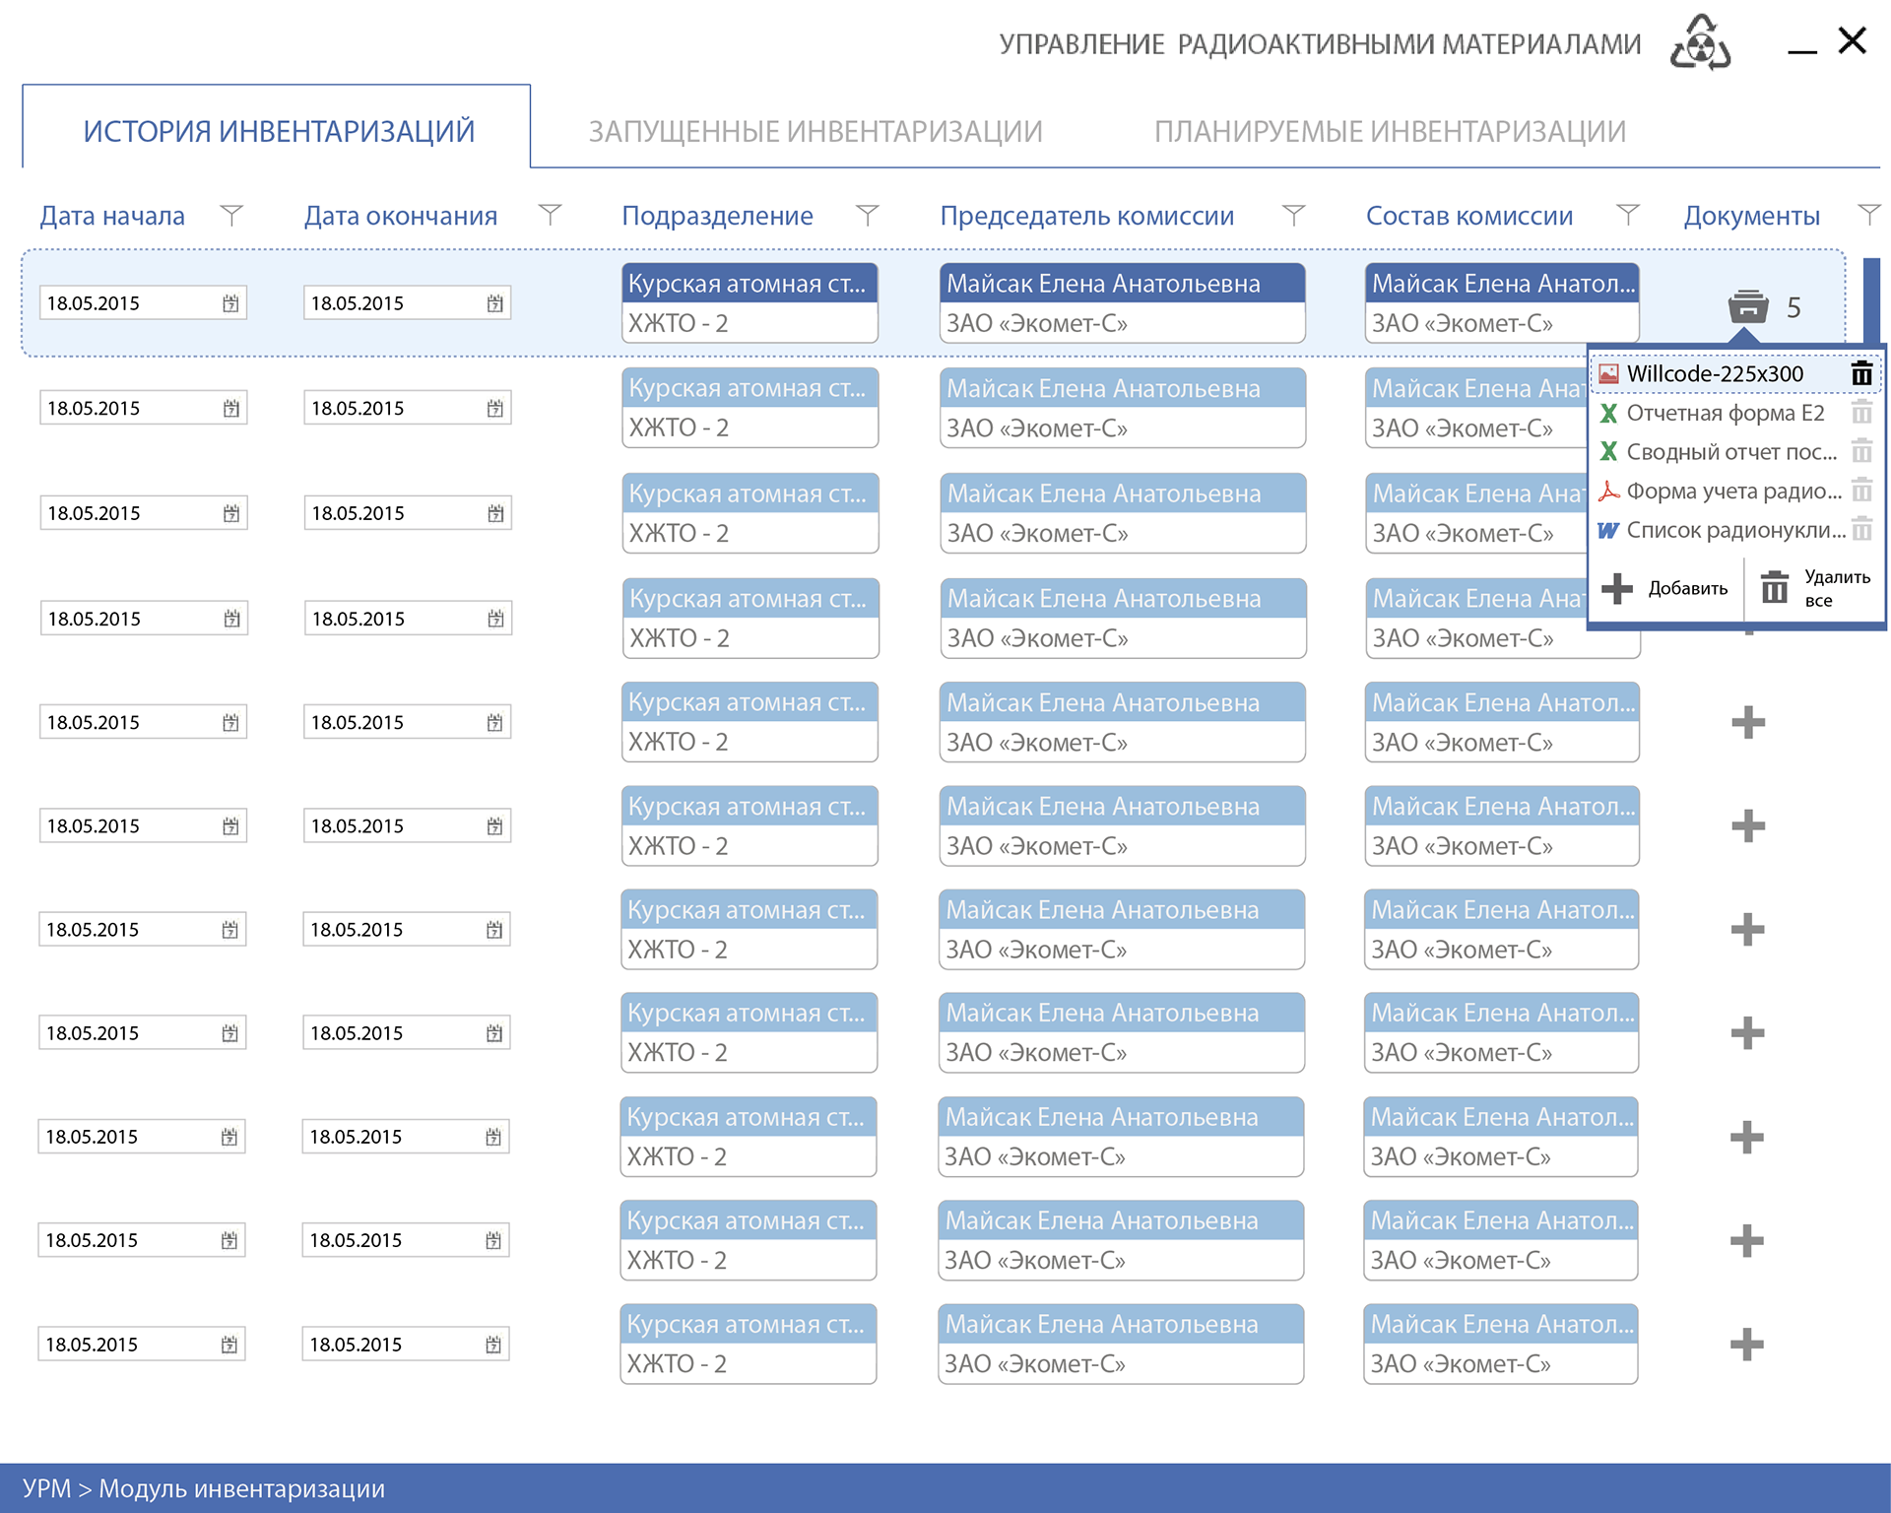The height and width of the screenshot is (1513, 1891).
Task: Close the application window
Action: click(x=1853, y=40)
